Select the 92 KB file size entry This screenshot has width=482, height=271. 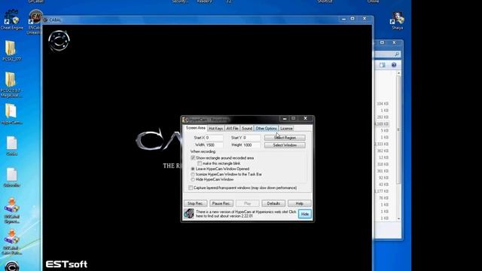(383, 178)
